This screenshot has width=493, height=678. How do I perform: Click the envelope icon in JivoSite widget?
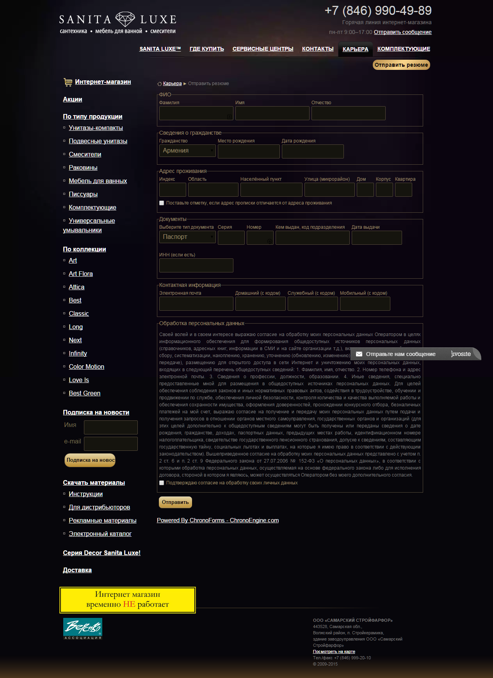359,354
